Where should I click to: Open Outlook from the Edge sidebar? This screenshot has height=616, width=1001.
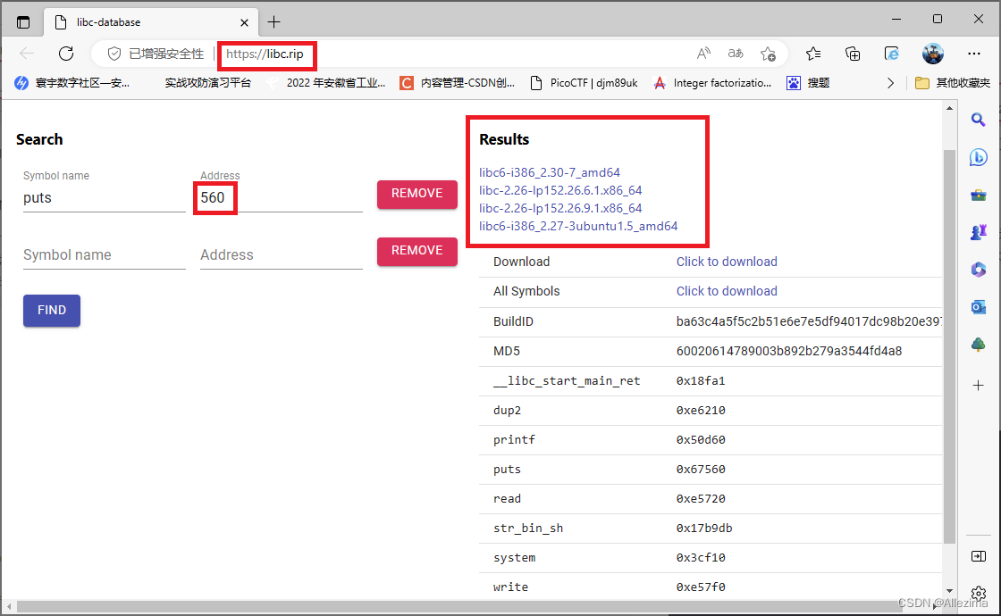(978, 306)
